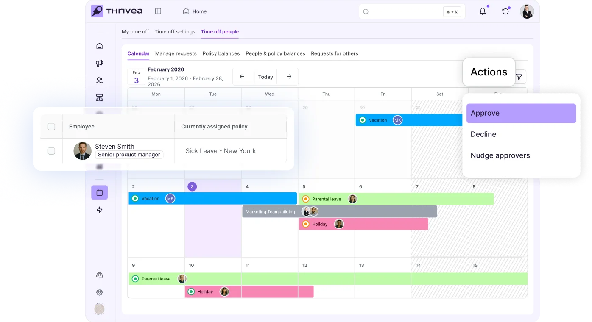
Task: Open the org chart icon in sidebar
Action: tap(99, 98)
